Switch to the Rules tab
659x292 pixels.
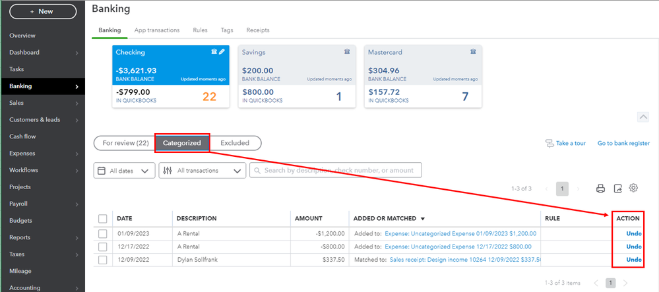(200, 30)
